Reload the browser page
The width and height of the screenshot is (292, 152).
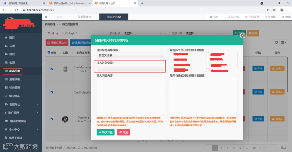(16, 10)
